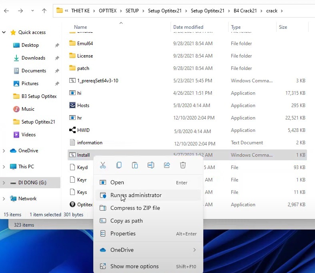Navigate back using the back arrow
Image resolution: width=315 pixels, height=273 pixels.
[6, 11]
